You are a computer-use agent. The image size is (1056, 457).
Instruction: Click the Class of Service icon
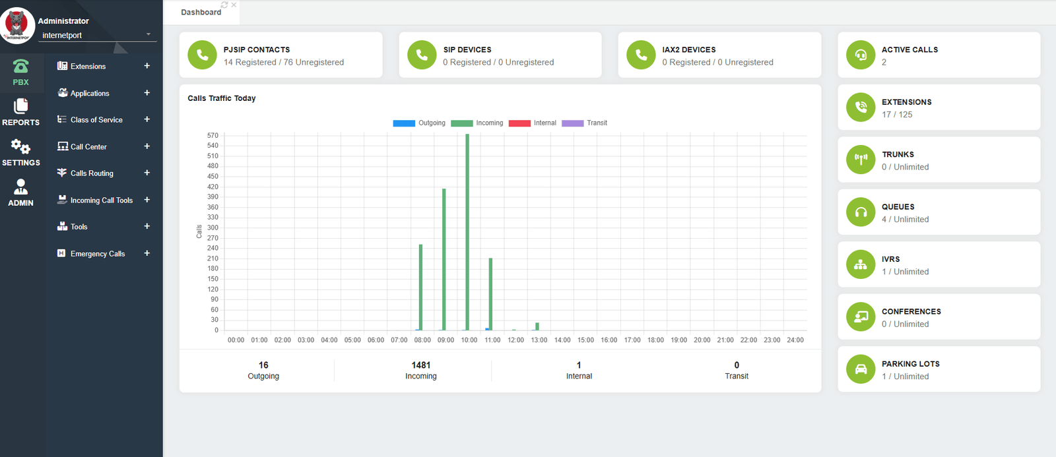62,119
